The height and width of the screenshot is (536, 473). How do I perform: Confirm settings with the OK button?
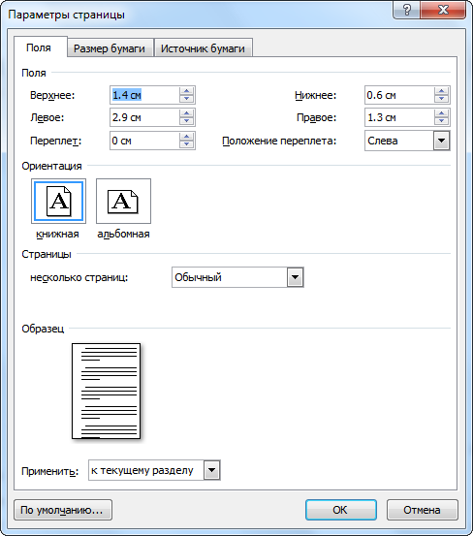[341, 510]
